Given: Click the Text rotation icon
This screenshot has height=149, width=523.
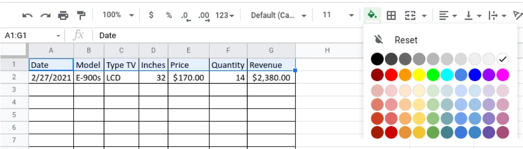Looking at the screenshot, I should click(x=518, y=16).
